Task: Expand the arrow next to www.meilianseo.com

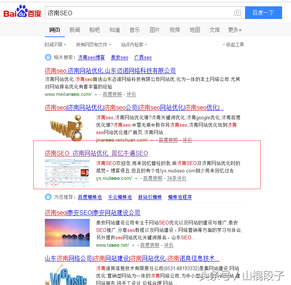Action: 96,95
